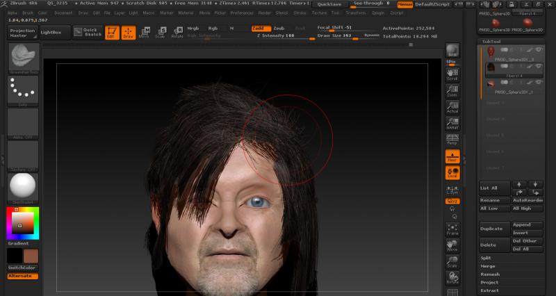Toggle Local symmetry button

pyautogui.click(x=452, y=172)
